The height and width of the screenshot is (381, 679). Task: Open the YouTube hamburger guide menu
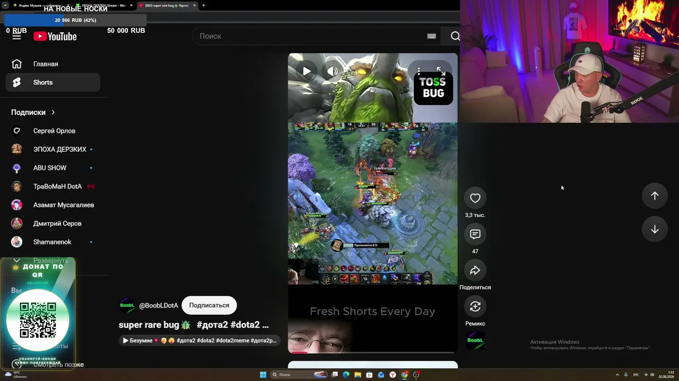(x=16, y=36)
